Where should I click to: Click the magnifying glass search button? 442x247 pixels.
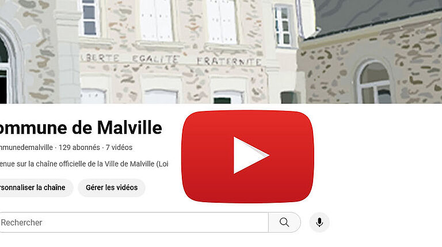coord(284,222)
